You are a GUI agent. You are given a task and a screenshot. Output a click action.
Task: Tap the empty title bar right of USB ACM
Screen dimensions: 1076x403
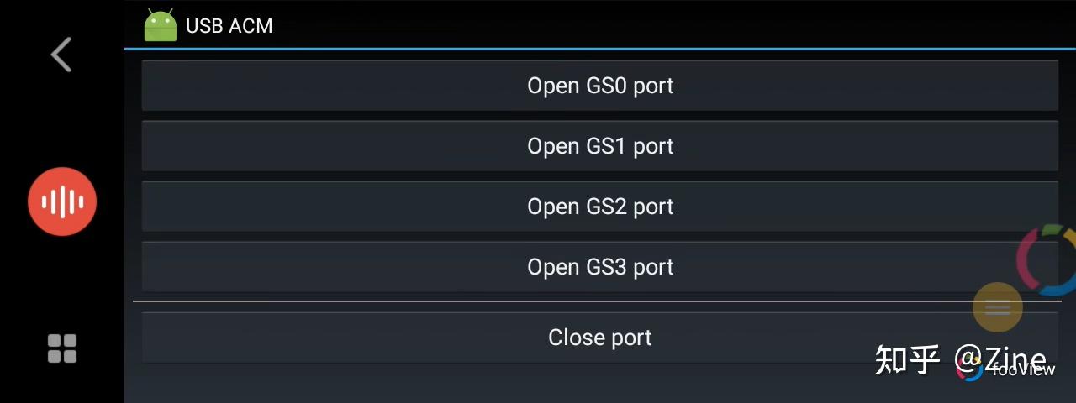coord(672,24)
